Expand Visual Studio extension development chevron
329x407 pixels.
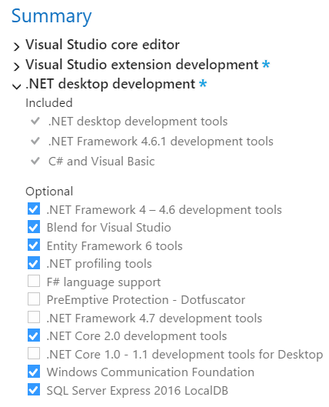tap(16, 66)
